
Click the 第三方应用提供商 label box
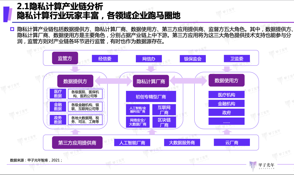coord(77,143)
